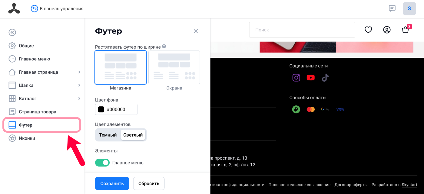This screenshot has width=424, height=194.
Task: Toggle the Главное меню switch off
Action: coord(102,163)
